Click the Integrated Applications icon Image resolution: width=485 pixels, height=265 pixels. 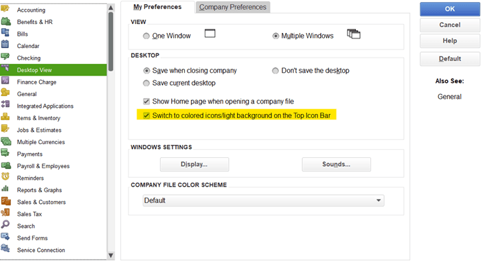pos(5,104)
